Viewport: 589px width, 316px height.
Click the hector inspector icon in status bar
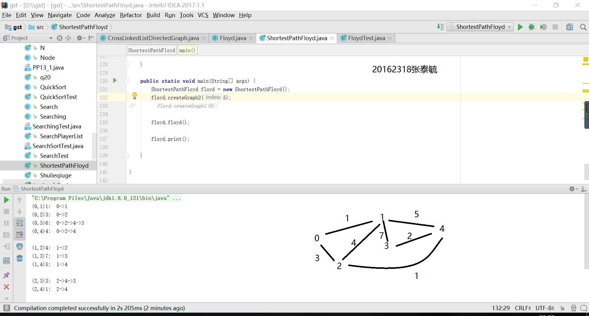click(573, 308)
